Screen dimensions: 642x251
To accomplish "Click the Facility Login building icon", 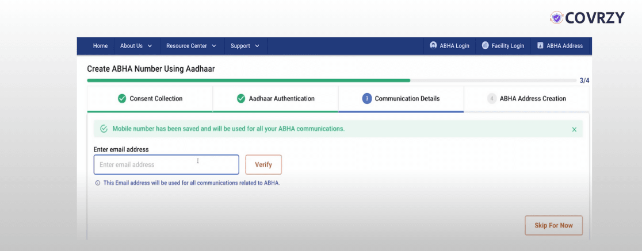I will (485, 45).
